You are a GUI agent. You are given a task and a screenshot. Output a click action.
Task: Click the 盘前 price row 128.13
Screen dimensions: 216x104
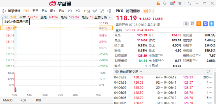(134, 30)
